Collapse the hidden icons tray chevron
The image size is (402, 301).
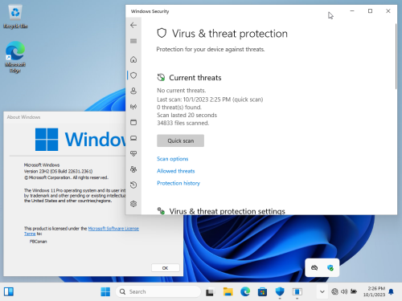322,291
